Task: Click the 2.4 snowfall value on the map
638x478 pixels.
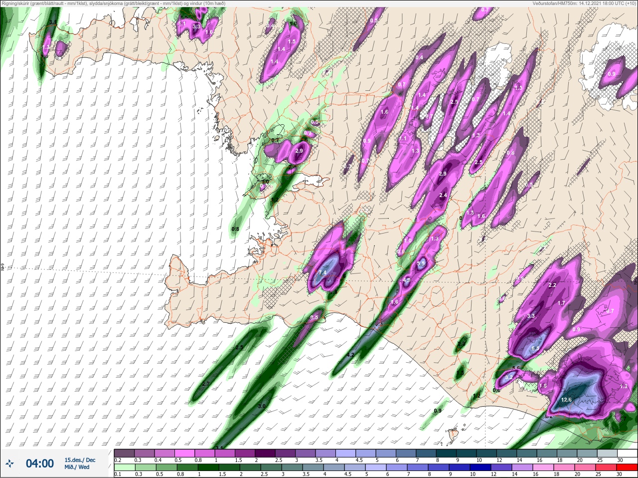Action: point(443,195)
